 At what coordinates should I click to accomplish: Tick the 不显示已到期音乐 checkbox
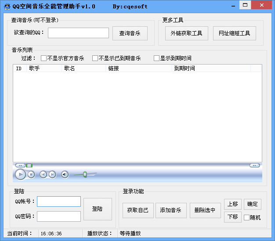coord(95,58)
